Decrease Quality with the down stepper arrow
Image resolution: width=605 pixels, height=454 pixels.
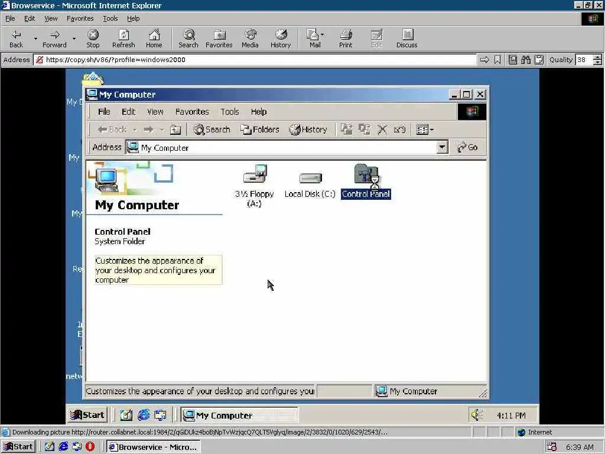tap(597, 63)
